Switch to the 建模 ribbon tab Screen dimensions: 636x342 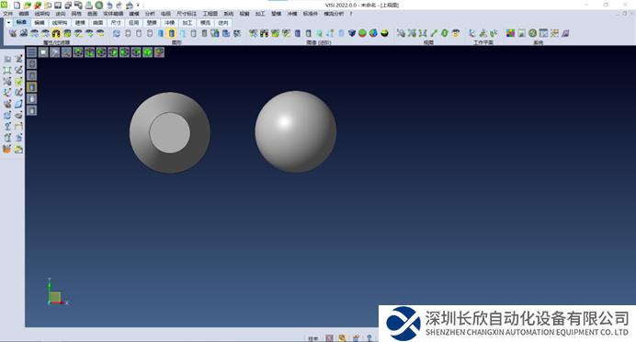coord(80,23)
